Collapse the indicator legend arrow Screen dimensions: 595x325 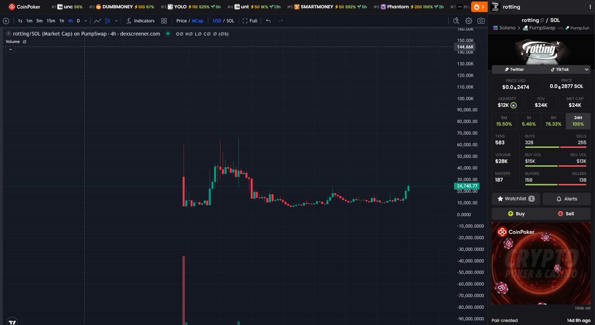[9, 49]
